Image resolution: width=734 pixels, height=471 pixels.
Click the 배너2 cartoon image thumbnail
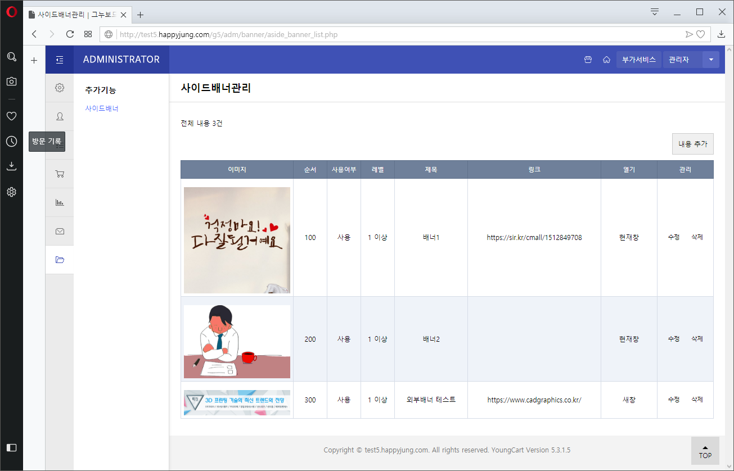(x=236, y=339)
